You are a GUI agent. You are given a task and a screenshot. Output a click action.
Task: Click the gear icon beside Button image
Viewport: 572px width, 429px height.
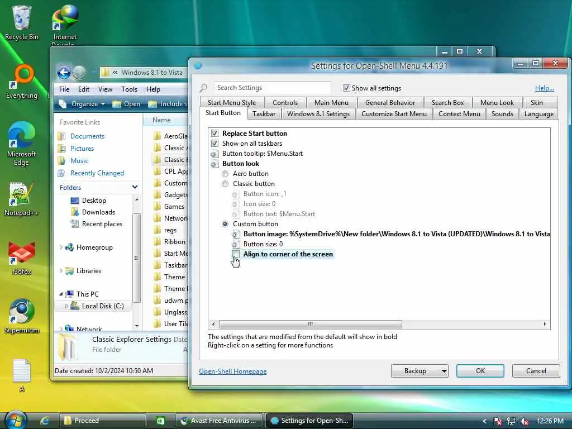[236, 234]
